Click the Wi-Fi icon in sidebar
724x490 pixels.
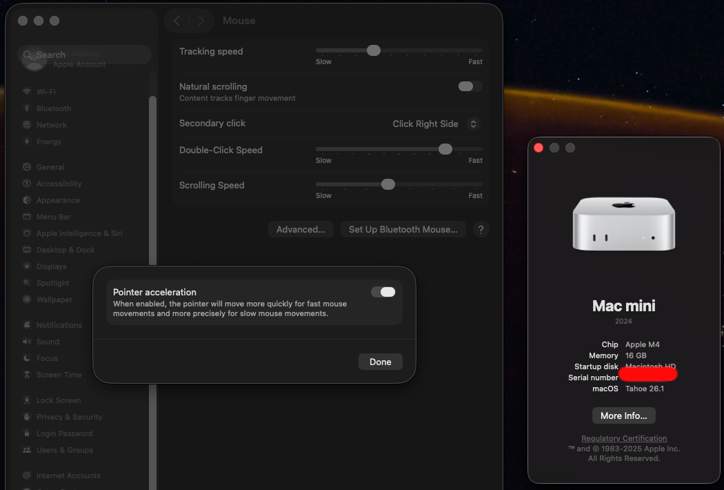(27, 92)
